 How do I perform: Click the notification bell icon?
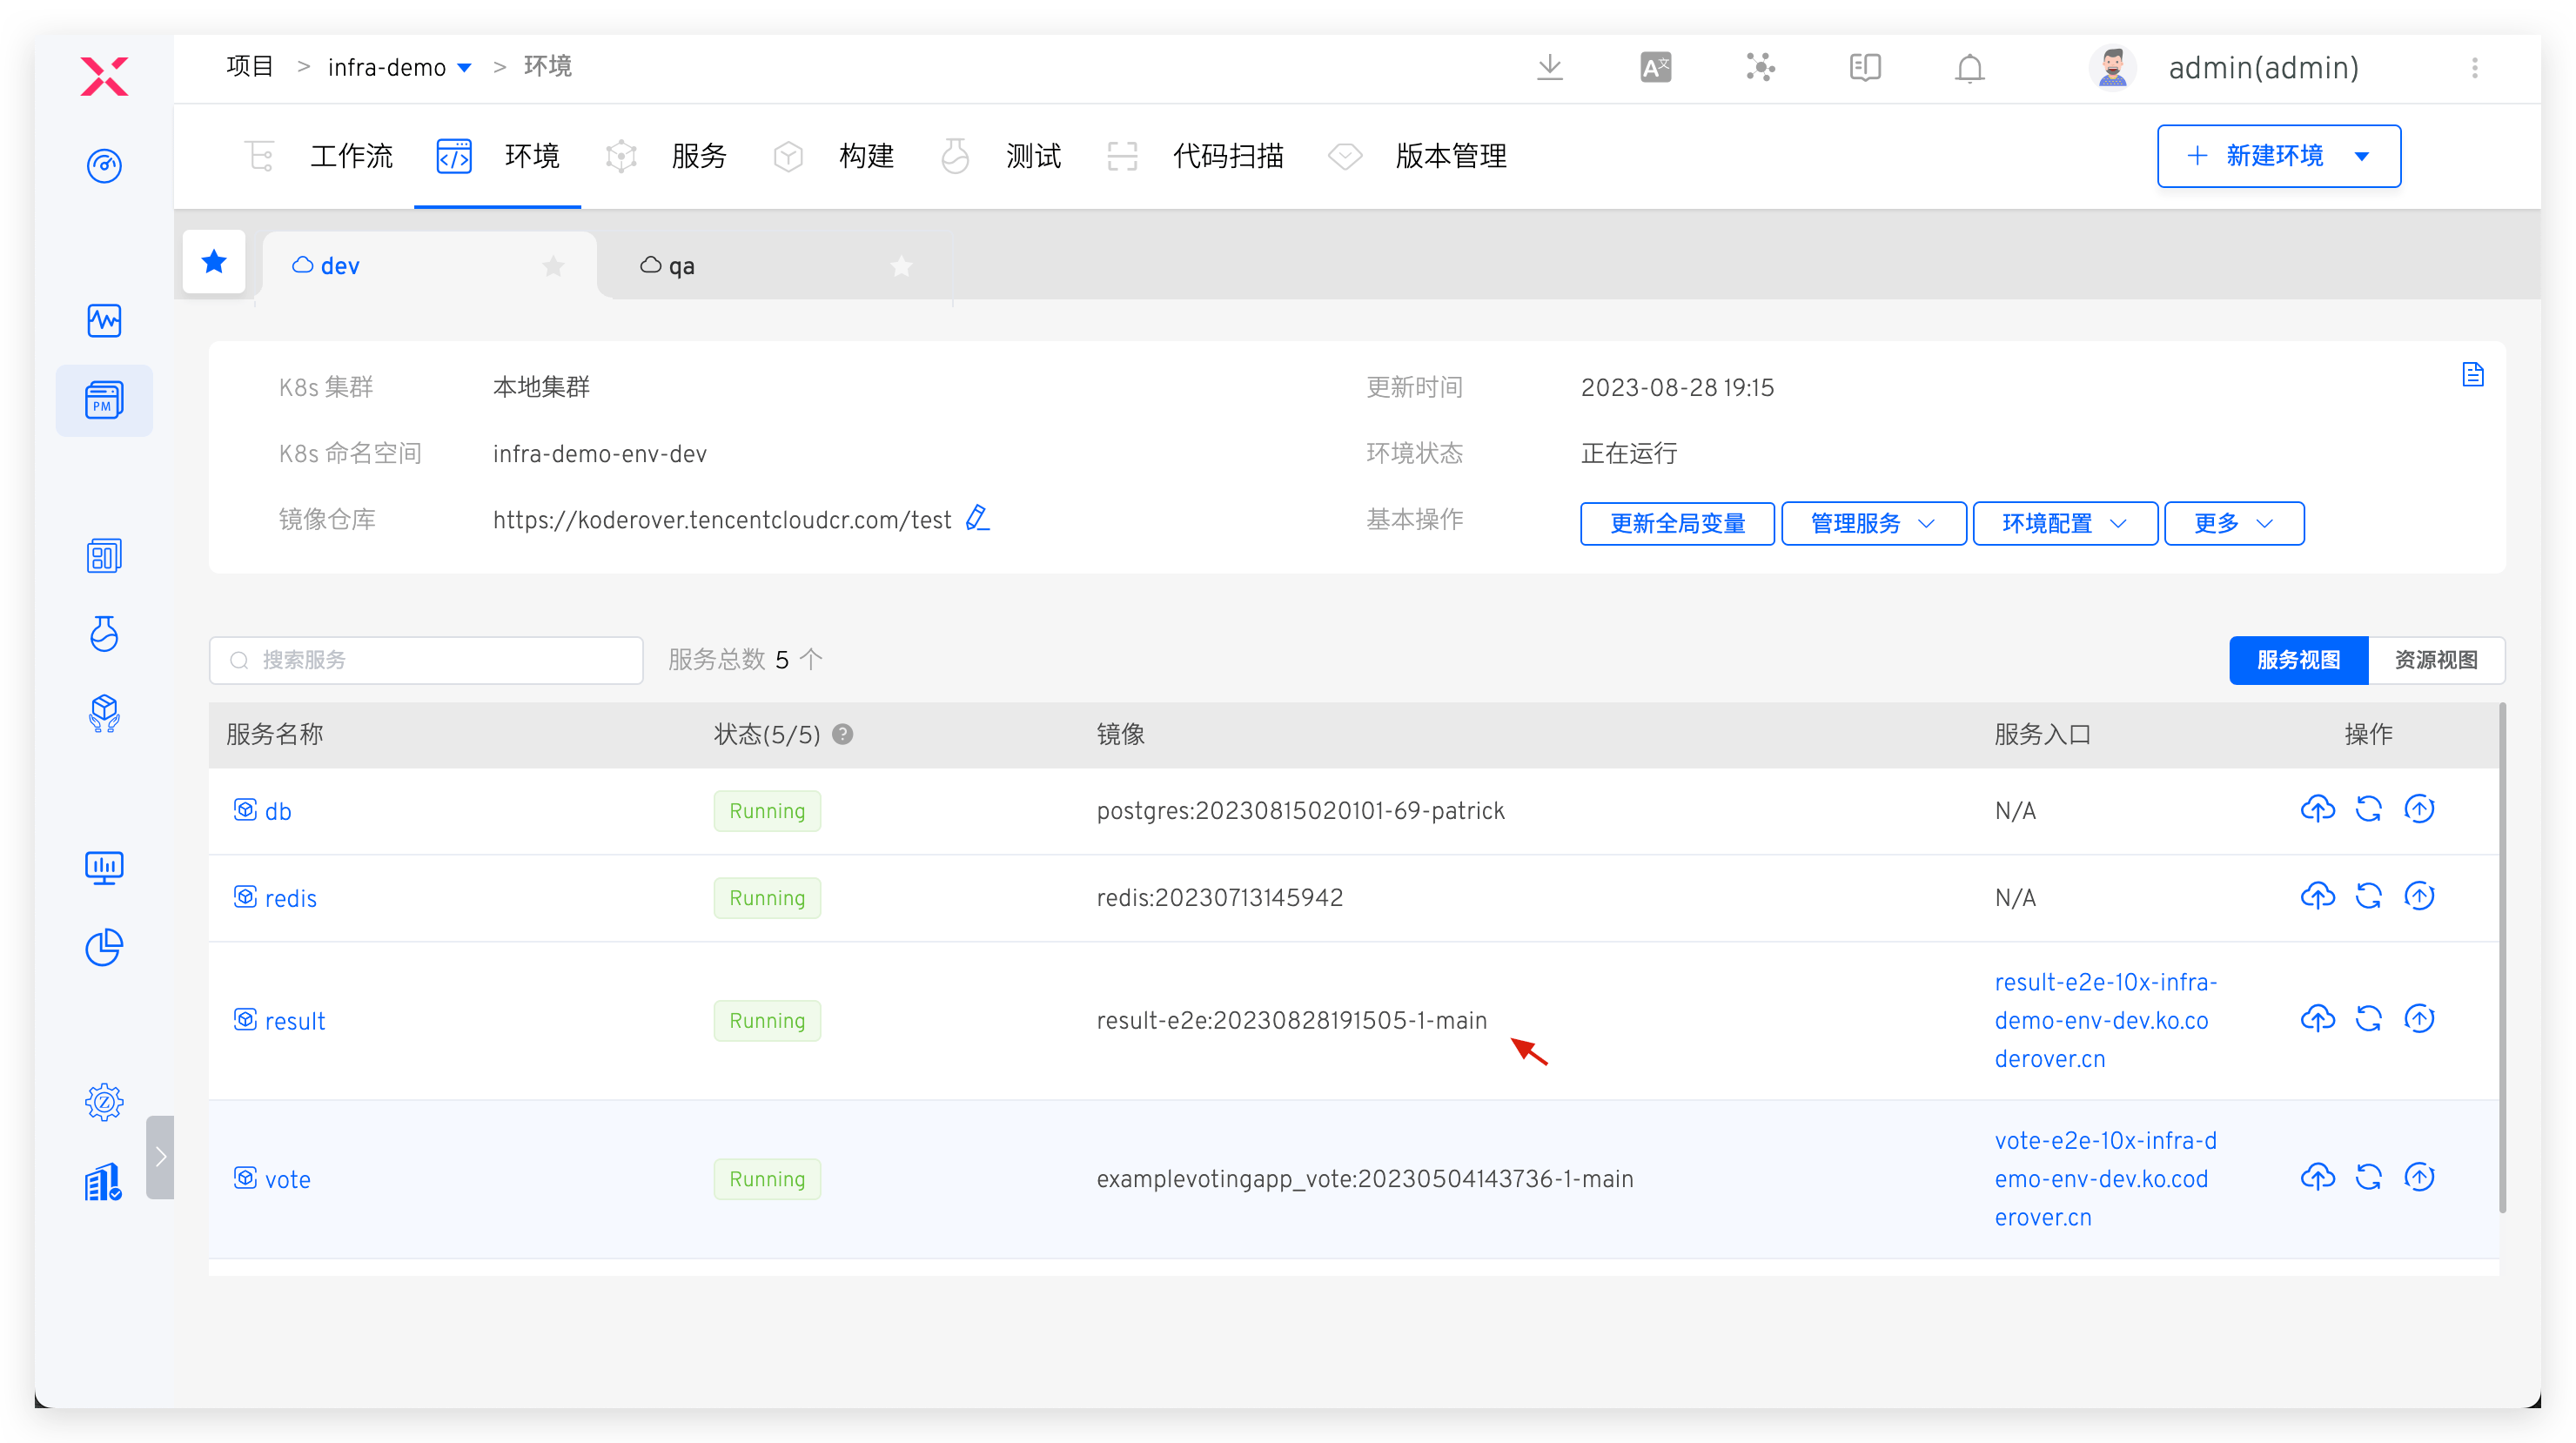[x=1969, y=68]
